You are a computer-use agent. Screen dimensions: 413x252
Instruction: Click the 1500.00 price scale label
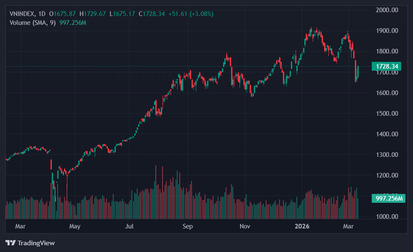(x=386, y=114)
